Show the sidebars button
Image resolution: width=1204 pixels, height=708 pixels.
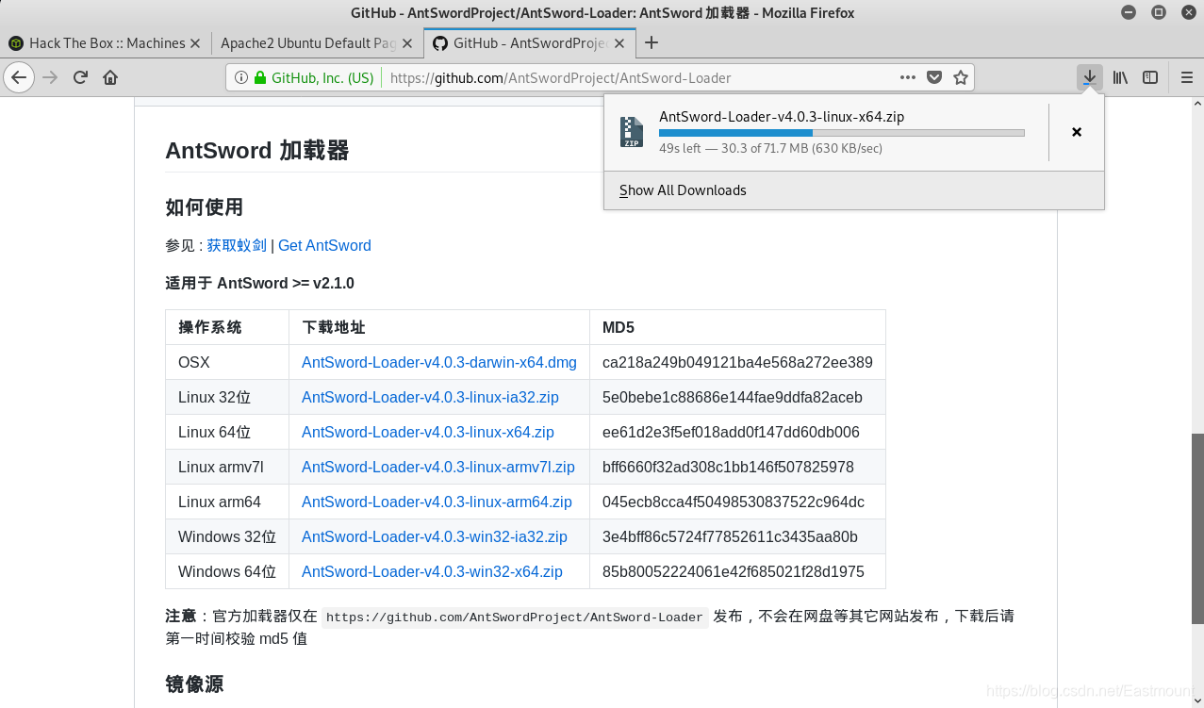coord(1150,77)
